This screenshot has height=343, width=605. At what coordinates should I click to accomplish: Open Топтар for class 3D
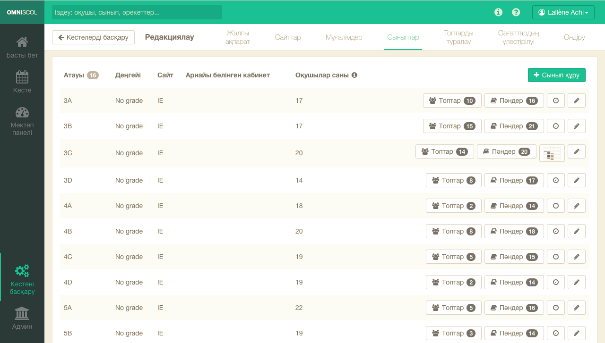pos(453,180)
